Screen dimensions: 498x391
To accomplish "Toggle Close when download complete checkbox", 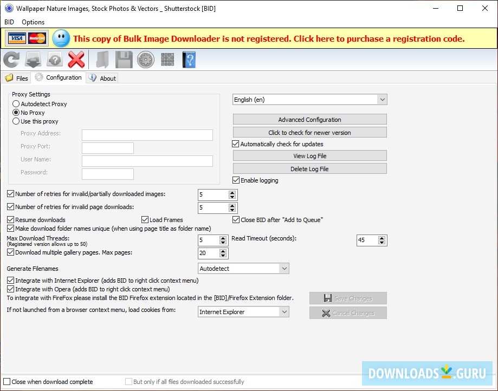I will coord(7,381).
